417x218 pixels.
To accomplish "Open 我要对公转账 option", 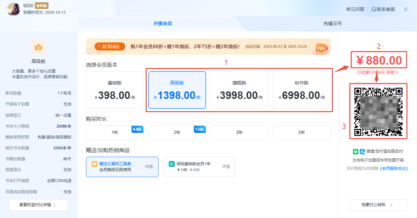I will pos(378,205).
